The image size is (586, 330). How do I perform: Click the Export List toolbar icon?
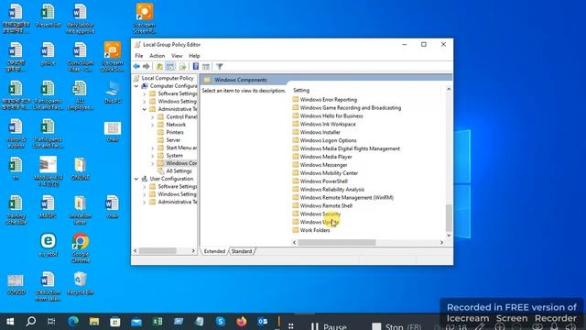(183, 67)
